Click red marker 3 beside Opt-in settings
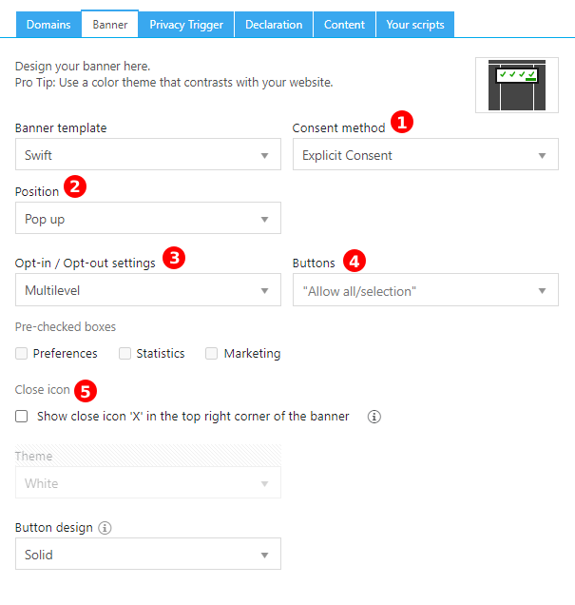 coord(173,258)
